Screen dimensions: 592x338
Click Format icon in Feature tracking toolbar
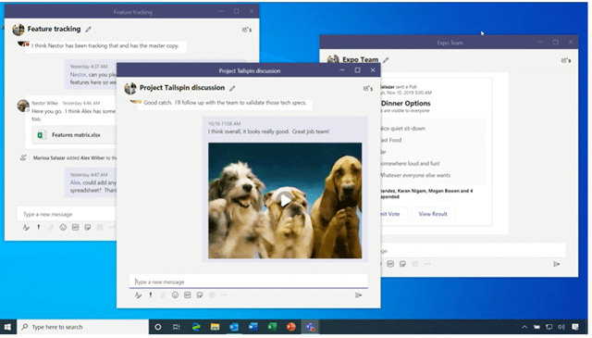[26, 227]
